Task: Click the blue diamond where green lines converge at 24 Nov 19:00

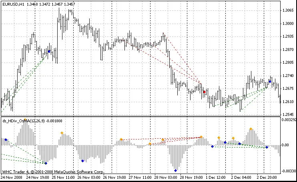Action: click(x=46, y=163)
